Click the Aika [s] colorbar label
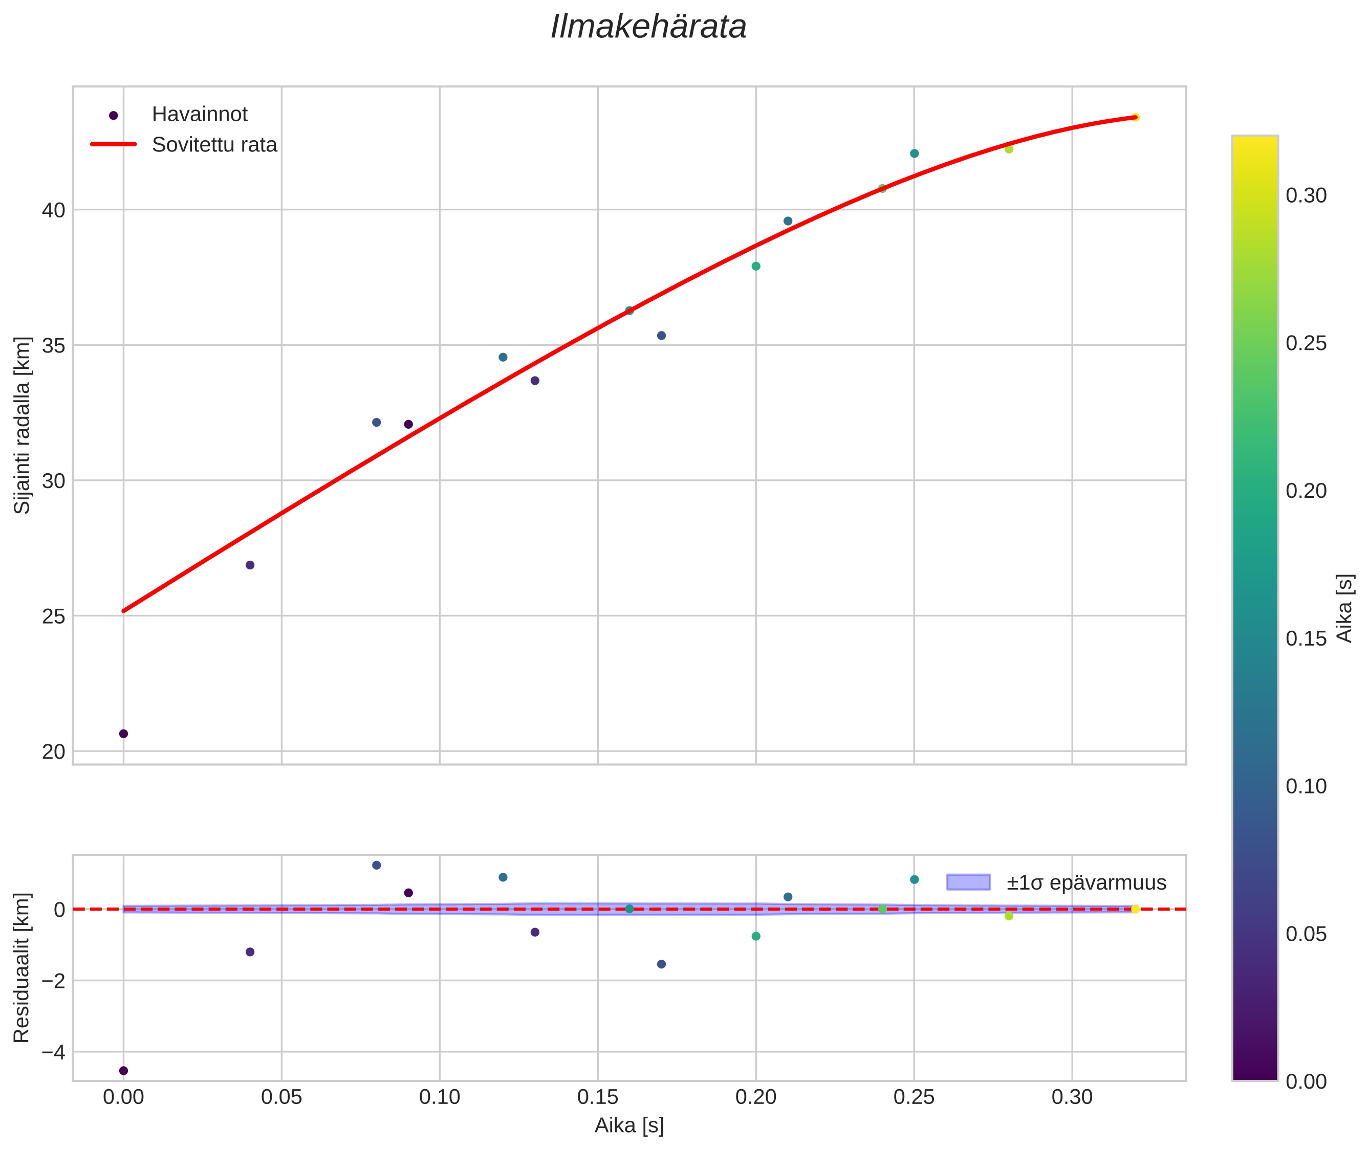Screen dimensions: 1368x1149 1345,608
